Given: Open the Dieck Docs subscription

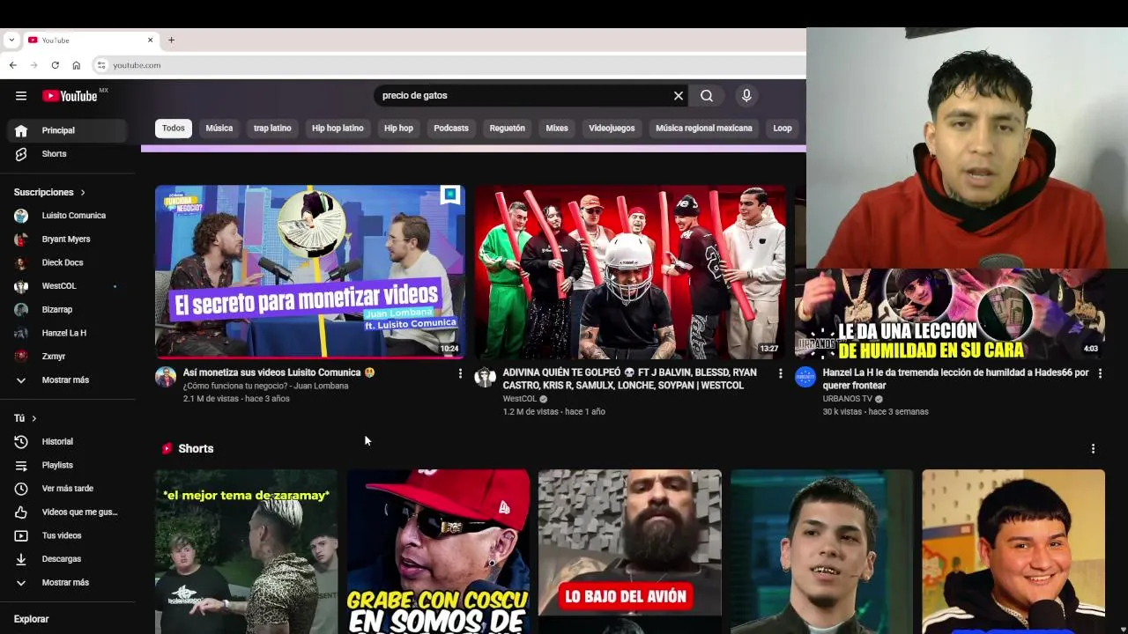Looking at the screenshot, I should pyautogui.click(x=67, y=262).
